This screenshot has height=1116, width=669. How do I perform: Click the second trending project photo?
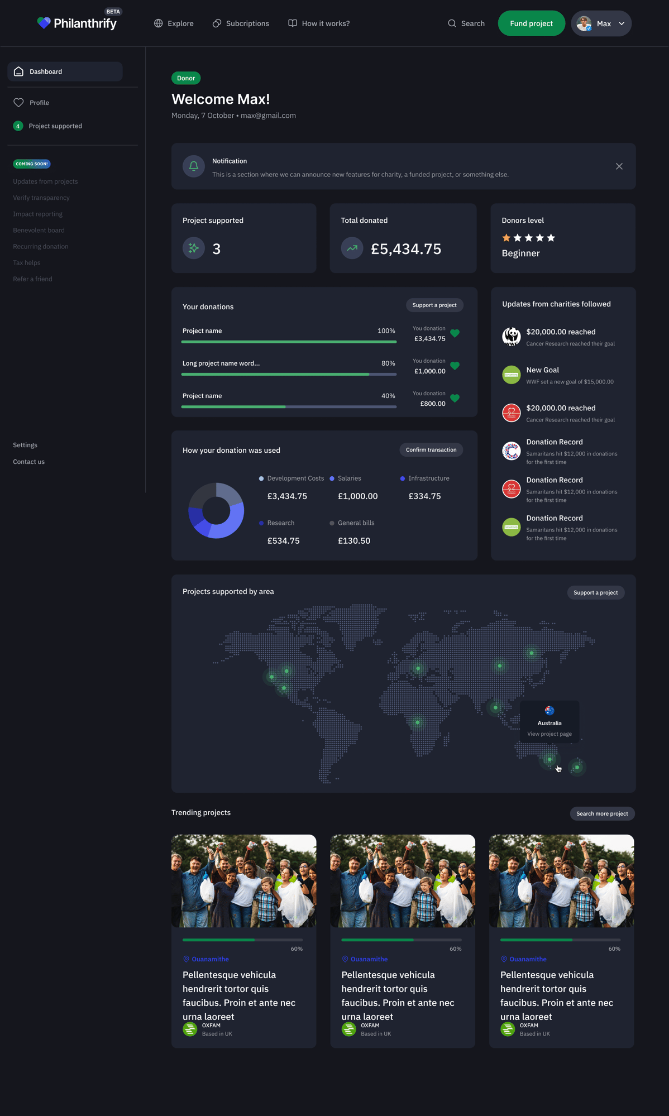(403, 881)
